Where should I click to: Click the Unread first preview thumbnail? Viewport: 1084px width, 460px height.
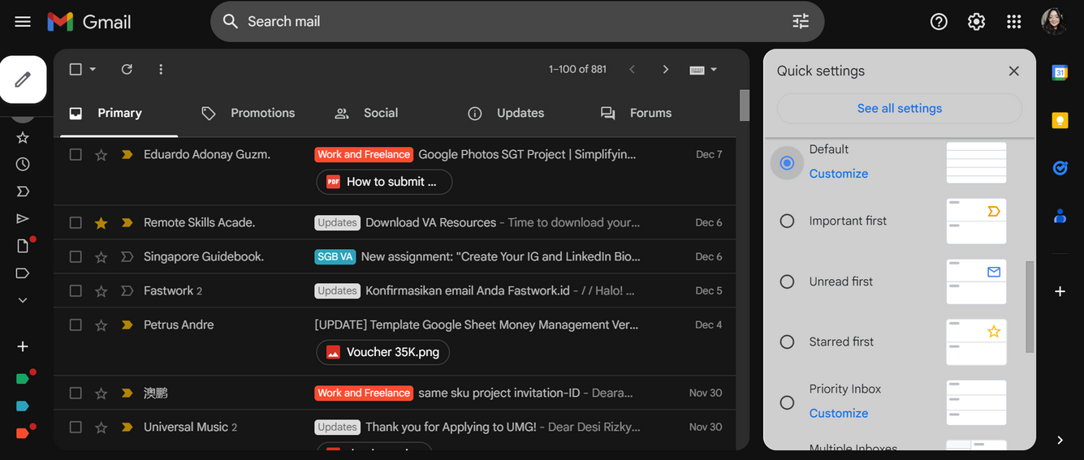pyautogui.click(x=976, y=282)
